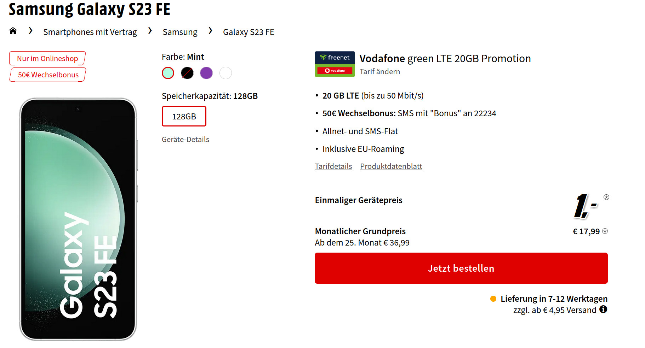Click the asterisk footnote beside the 1,- price
This screenshot has height=348, width=645.
click(x=606, y=197)
